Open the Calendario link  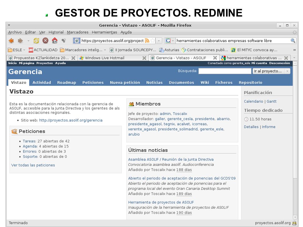(253, 101)
